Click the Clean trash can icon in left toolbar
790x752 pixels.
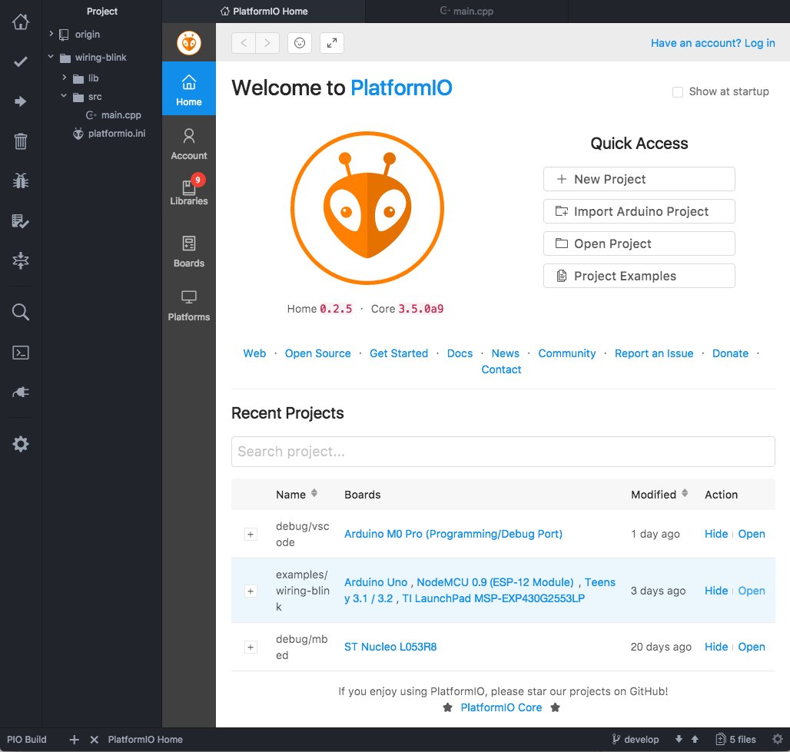pyautogui.click(x=21, y=141)
